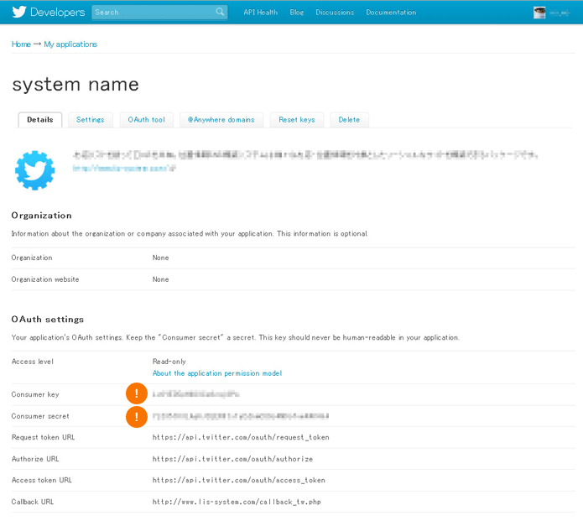Switch to @Anywhere domains tab
583x526 pixels.
(221, 120)
